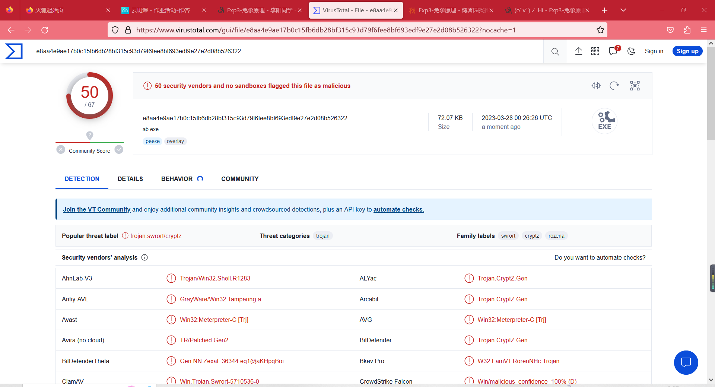Click the 72.07 KB file size value

pyautogui.click(x=450, y=118)
